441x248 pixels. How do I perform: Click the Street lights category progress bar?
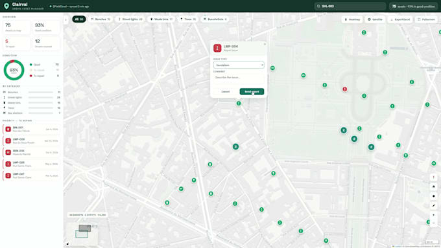[40, 98]
